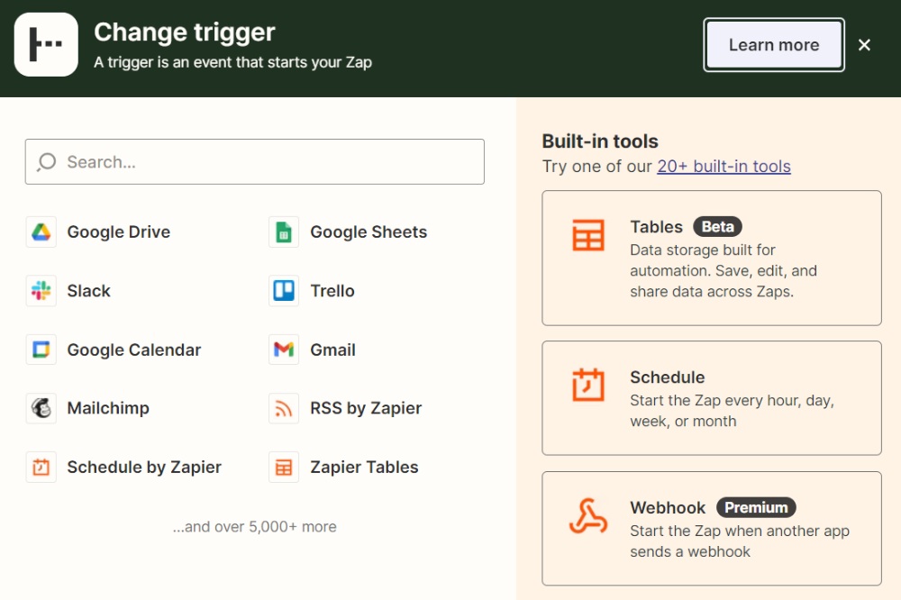Click the magnifier icon in search box
901x600 pixels.
click(x=47, y=162)
